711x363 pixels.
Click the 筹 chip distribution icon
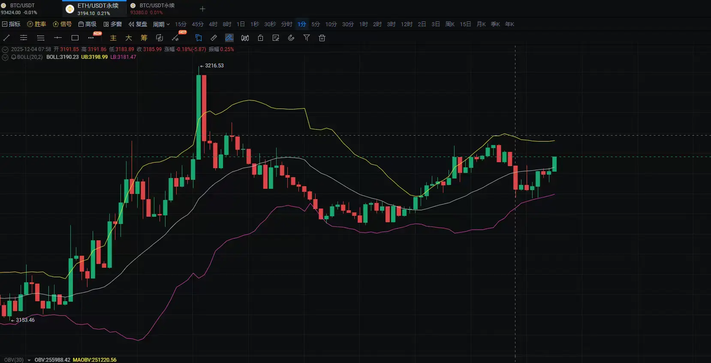[x=144, y=38]
